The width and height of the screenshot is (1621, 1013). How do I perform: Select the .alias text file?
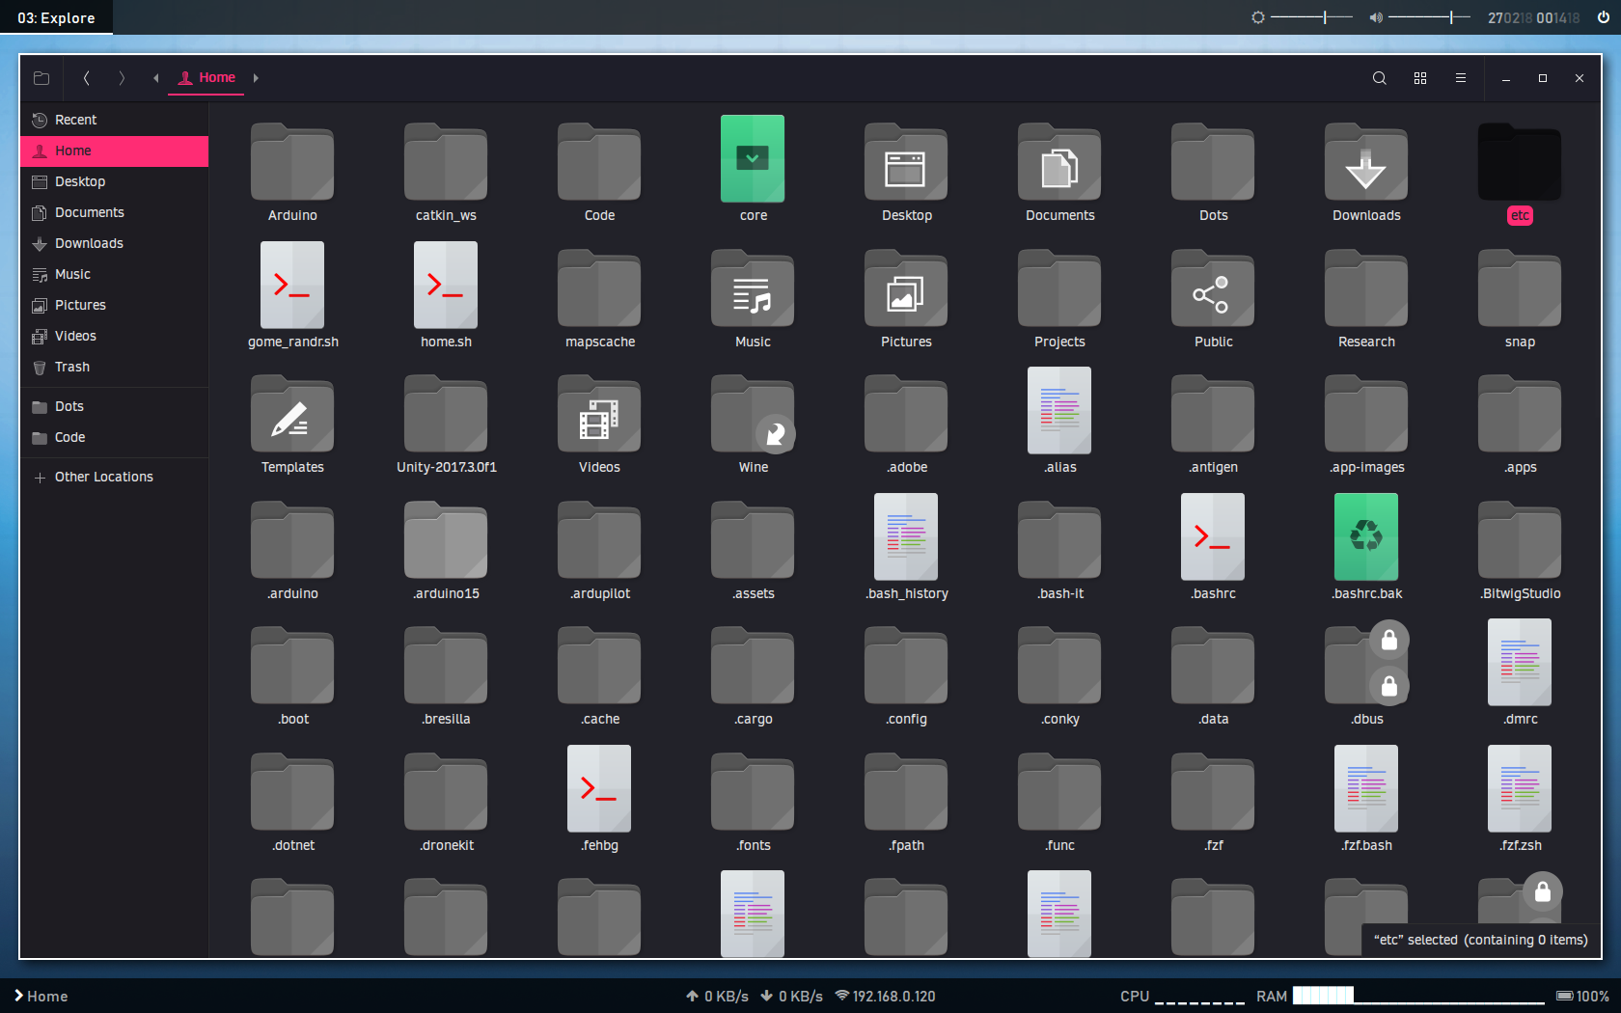click(1059, 411)
